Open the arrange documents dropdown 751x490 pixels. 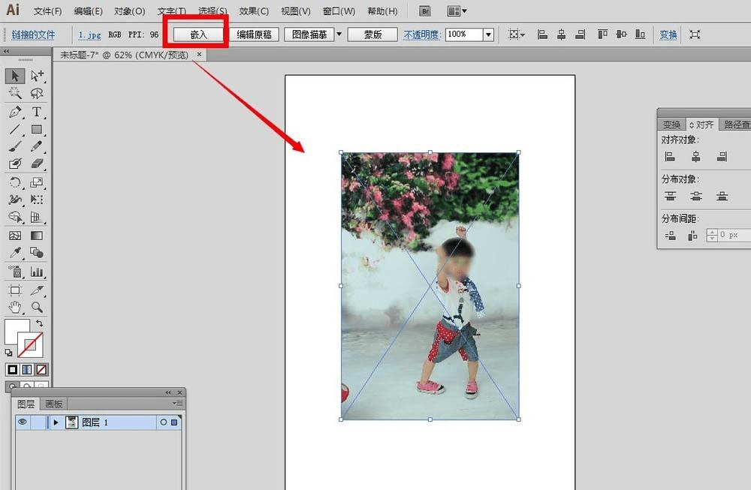pyautogui.click(x=457, y=11)
